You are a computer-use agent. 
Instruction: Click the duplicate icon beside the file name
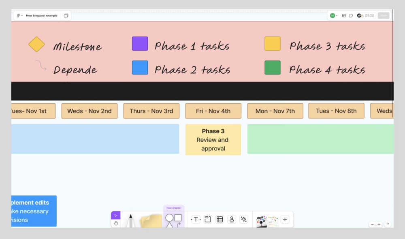tap(66, 15)
